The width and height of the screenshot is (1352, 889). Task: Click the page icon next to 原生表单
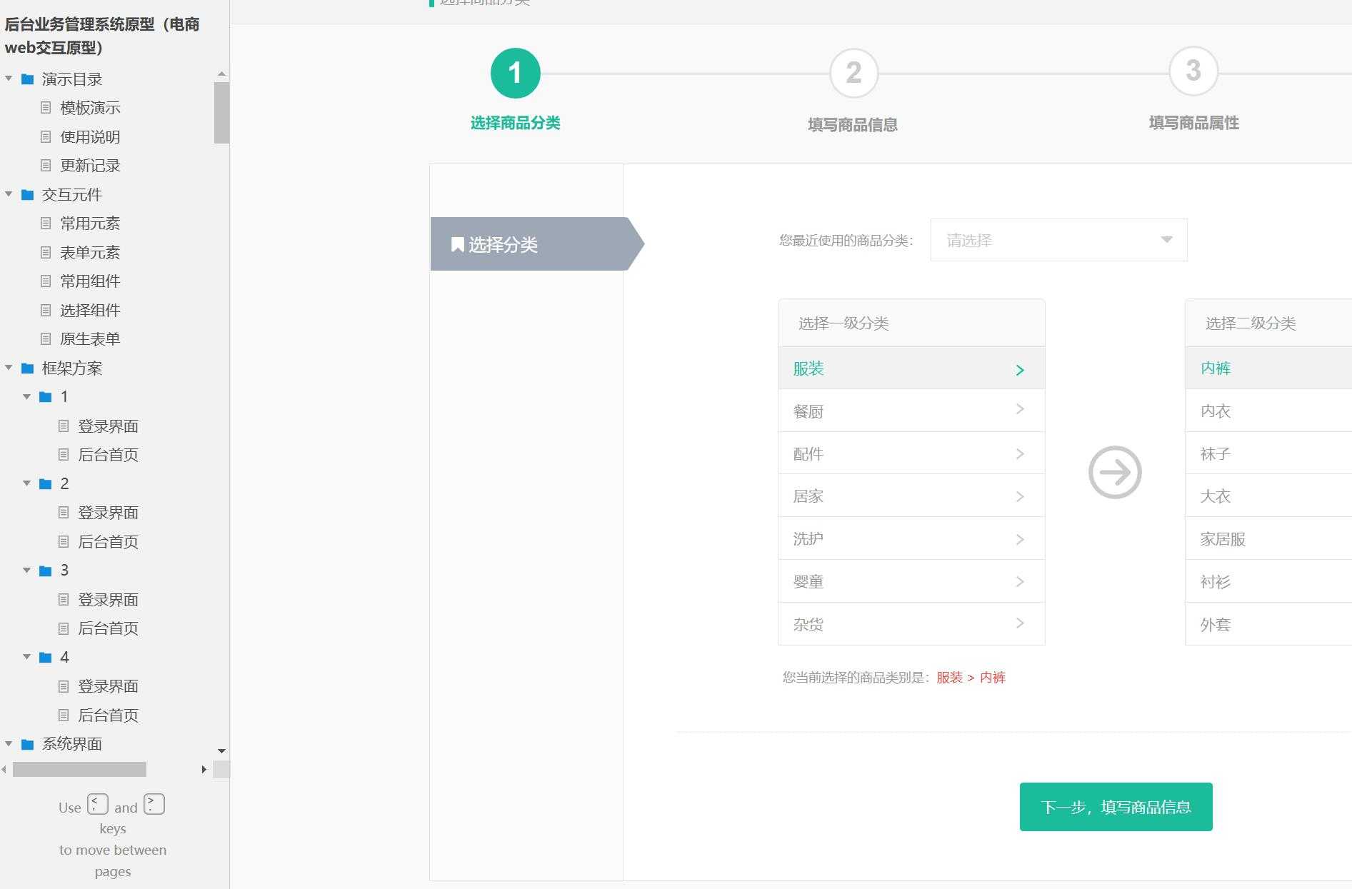click(x=46, y=338)
